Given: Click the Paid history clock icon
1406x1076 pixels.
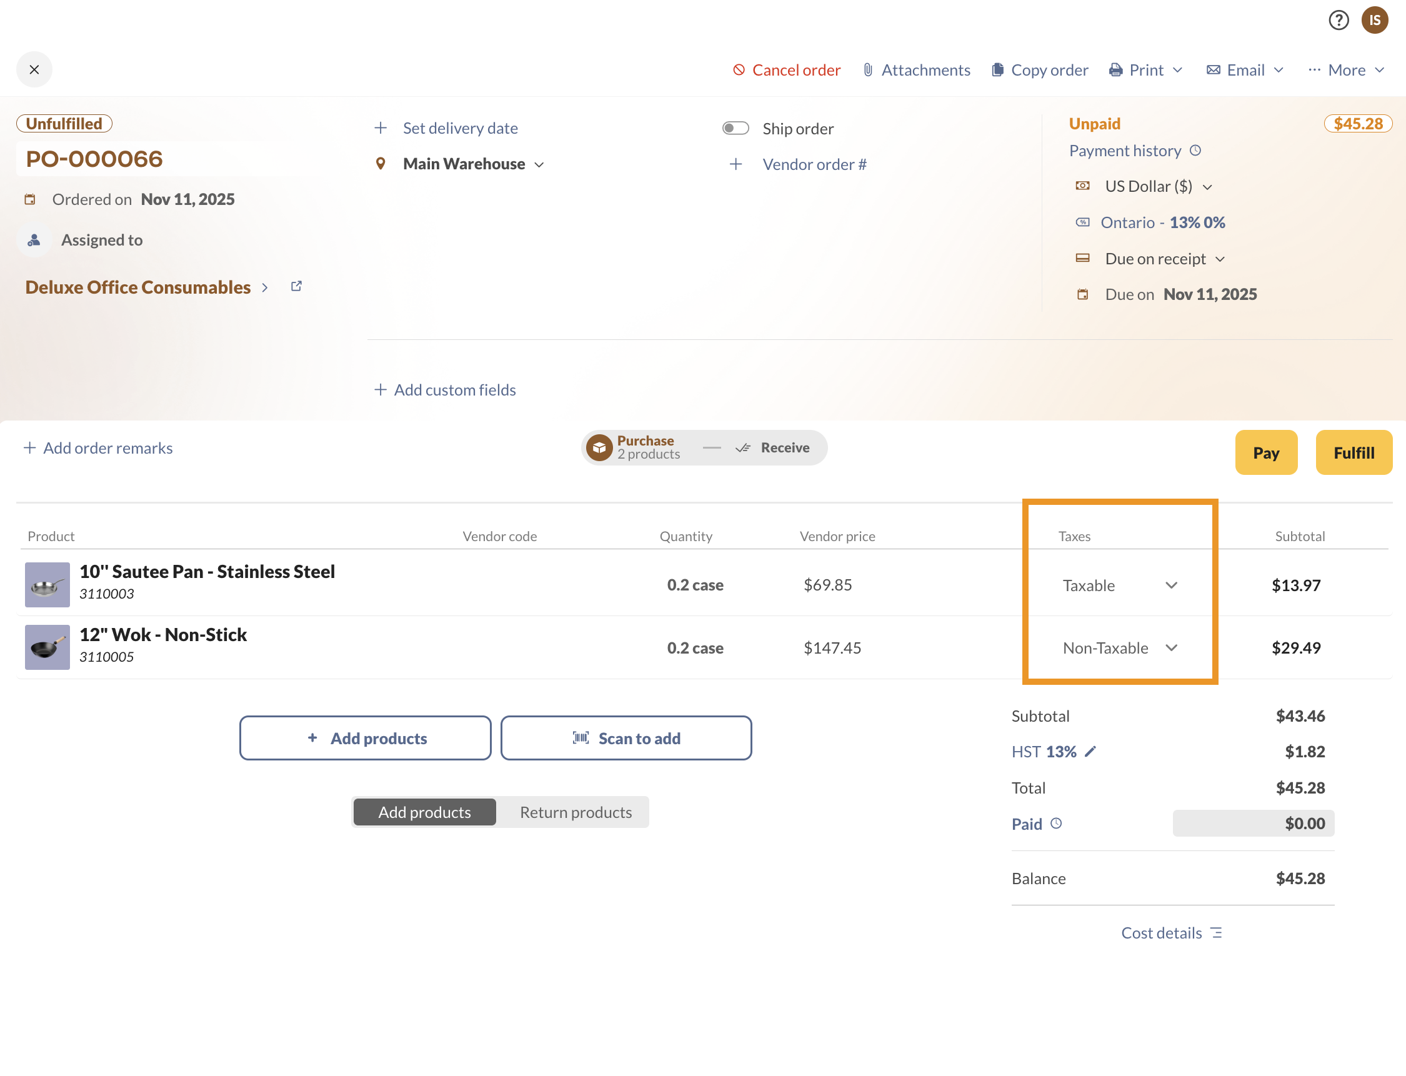Looking at the screenshot, I should [1056, 824].
